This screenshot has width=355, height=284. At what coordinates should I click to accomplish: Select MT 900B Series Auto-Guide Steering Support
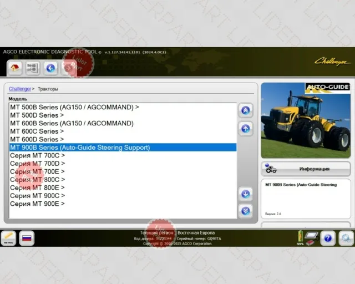tap(123, 148)
